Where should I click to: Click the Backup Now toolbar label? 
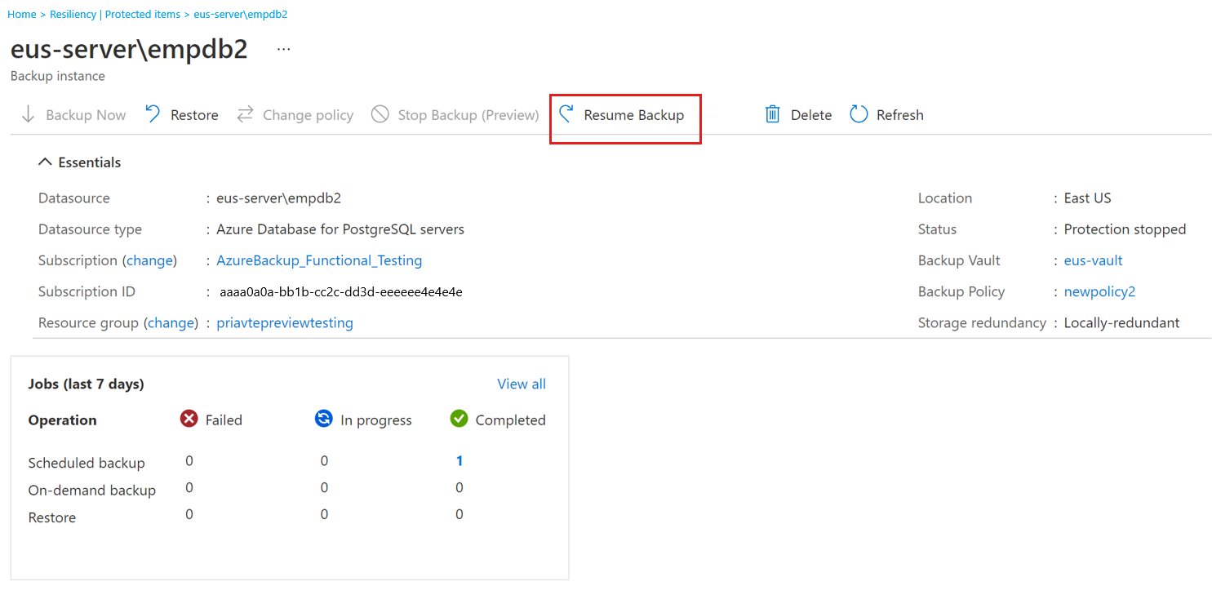click(86, 115)
